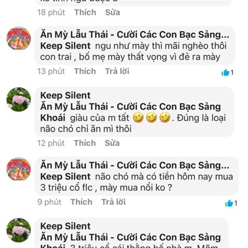Open Keep Silent author name in 12 phút comment

65,95
